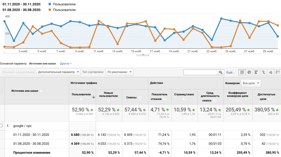Click the magnifier search icon button
Screen dimensions: 281x157
[x=220, y=72]
